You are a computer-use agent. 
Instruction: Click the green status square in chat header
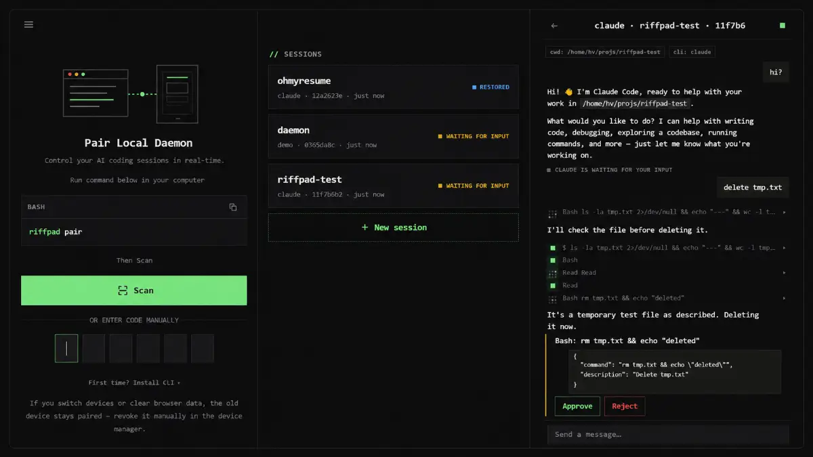point(783,26)
